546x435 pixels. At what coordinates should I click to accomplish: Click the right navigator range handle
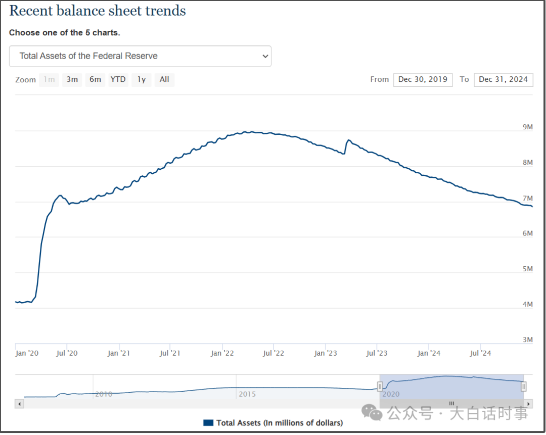(x=524, y=386)
